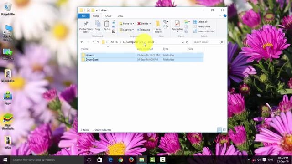Open the Copy to dropdown
This screenshot has height=164, width=292.
coord(126,30)
